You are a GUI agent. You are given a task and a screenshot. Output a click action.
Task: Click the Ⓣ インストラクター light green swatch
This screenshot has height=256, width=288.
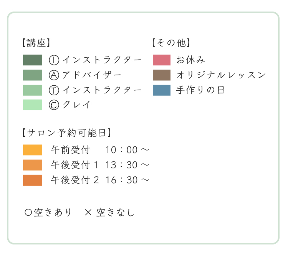pyautogui.click(x=33, y=90)
